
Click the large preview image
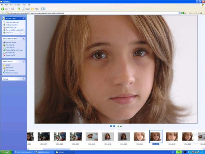[x=116, y=69]
